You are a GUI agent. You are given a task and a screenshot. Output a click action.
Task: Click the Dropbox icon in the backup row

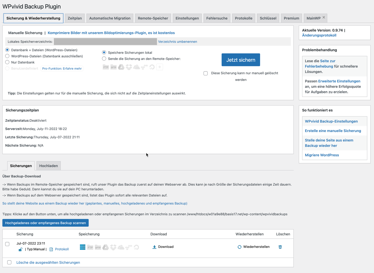point(113,247)
